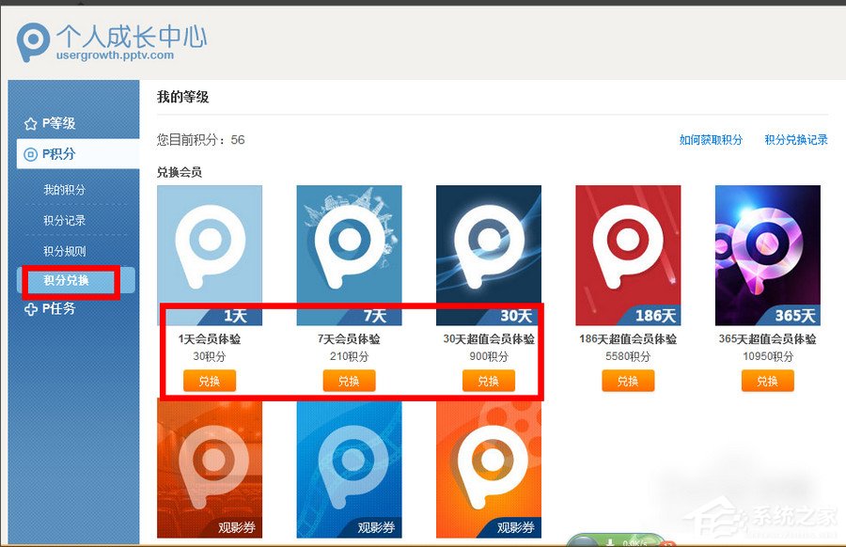
Task: Click 兑换 under 7天会员体验
Action: coord(349,381)
